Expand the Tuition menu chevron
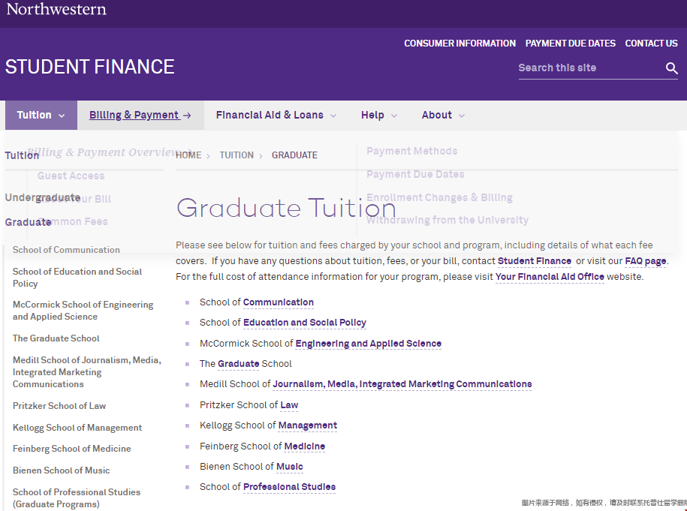The height and width of the screenshot is (511, 687). 62,116
